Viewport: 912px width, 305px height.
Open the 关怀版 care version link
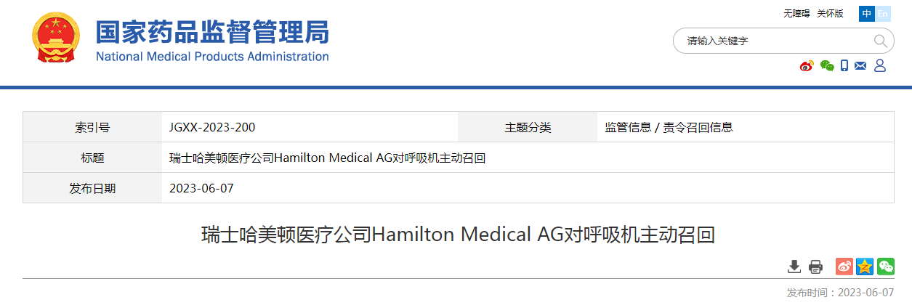830,14
